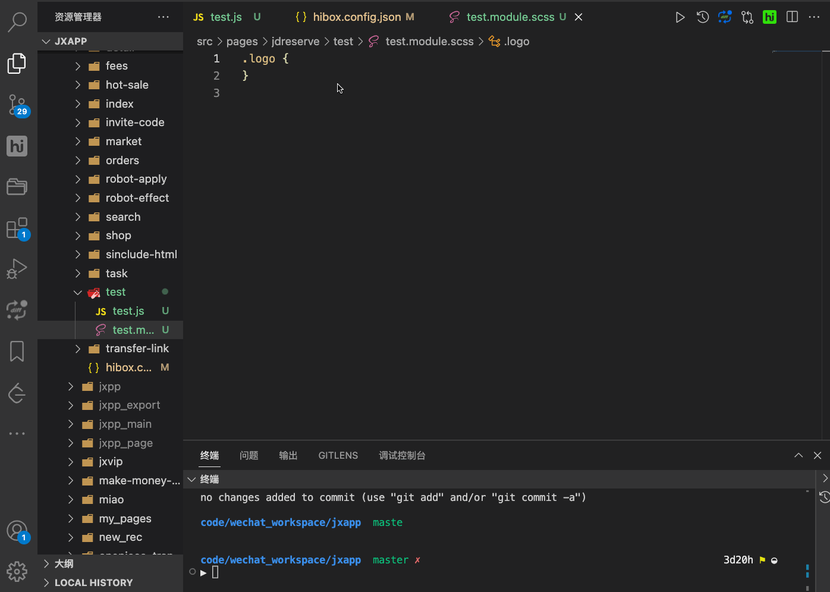Select the make-money folder
This screenshot has width=830, height=592.
(x=110, y=481)
